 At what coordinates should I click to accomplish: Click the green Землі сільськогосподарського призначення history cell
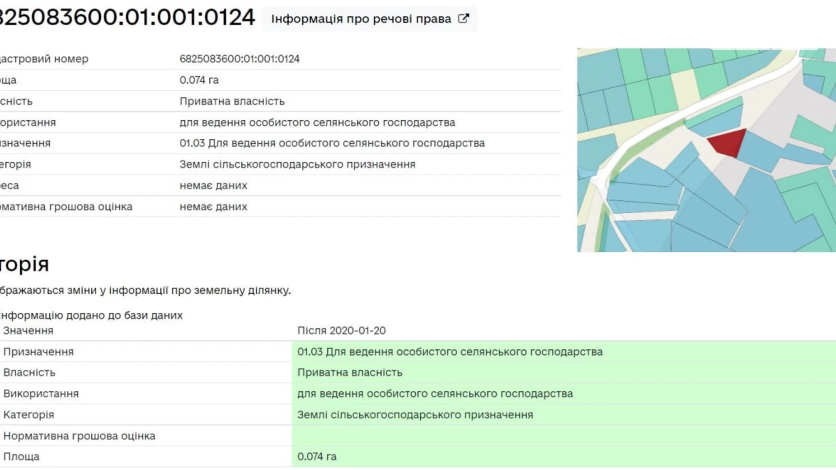click(x=564, y=415)
